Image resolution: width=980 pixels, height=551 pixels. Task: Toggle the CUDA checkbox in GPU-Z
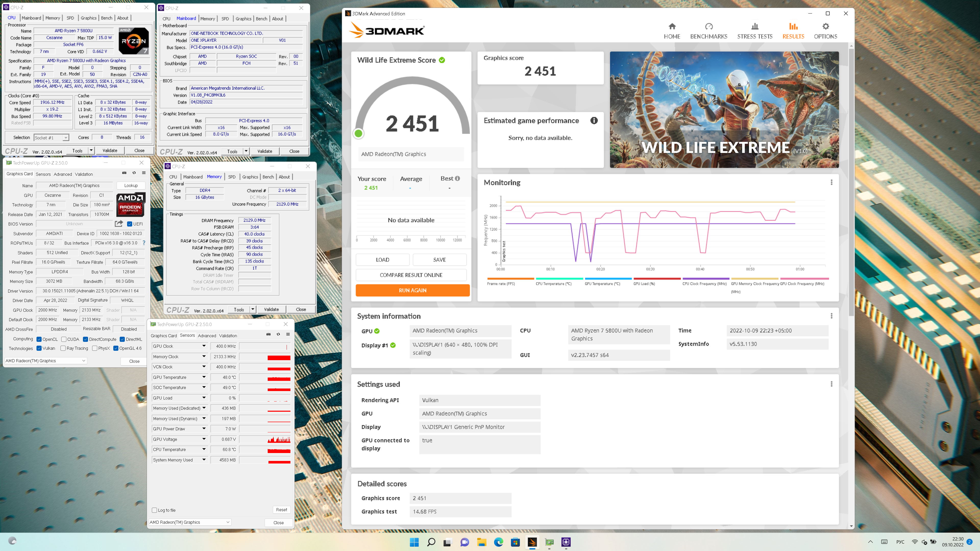click(x=64, y=339)
